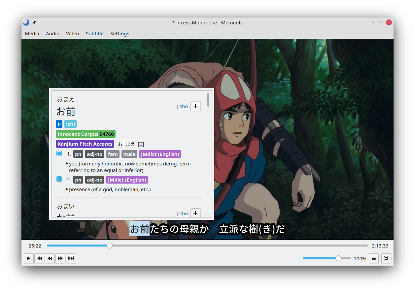415x291 pixels.
Task: Click the highlighted subtitle word お前
Action: pos(139,229)
